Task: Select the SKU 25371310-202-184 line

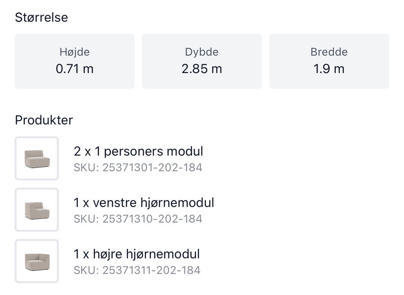Action: (x=138, y=219)
